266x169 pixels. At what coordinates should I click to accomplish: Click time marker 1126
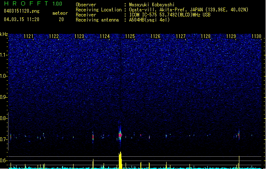pos(155,36)
